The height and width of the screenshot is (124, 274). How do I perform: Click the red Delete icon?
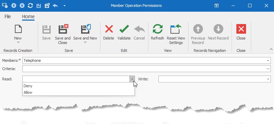[109, 29]
